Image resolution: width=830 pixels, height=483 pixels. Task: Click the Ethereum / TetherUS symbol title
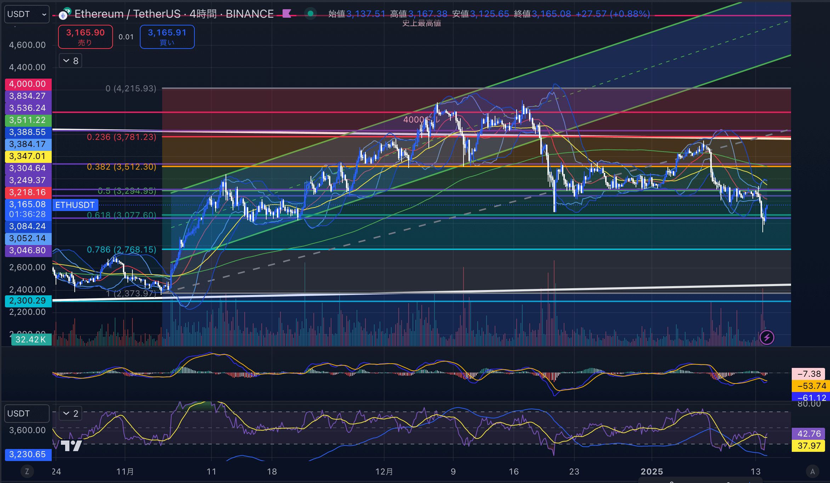click(174, 14)
